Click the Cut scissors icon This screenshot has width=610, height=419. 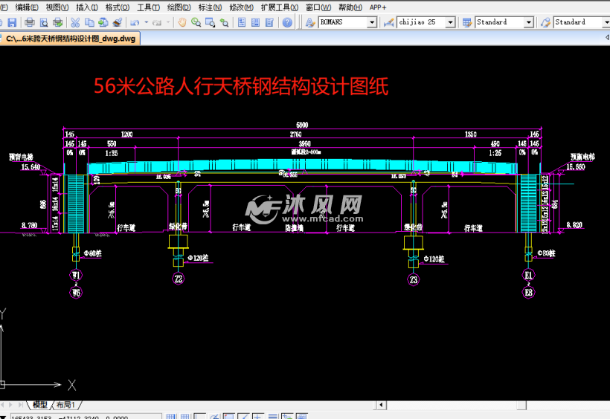pos(75,22)
